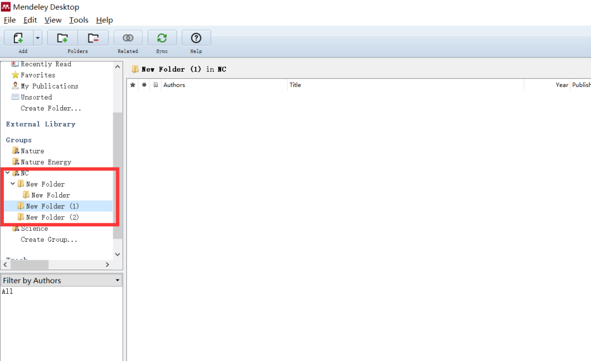Click the Unsorted tray icon
This screenshot has width=591, height=361.
pos(15,97)
